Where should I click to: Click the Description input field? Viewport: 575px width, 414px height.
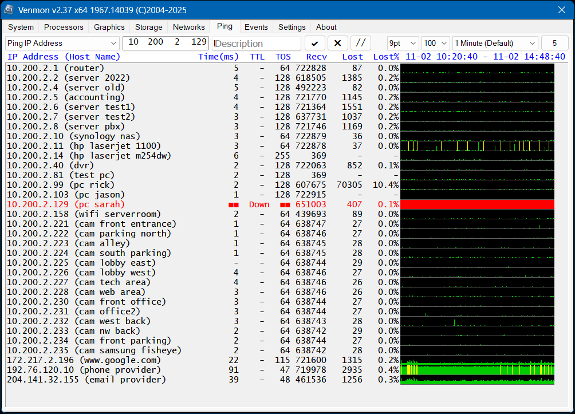(x=257, y=44)
